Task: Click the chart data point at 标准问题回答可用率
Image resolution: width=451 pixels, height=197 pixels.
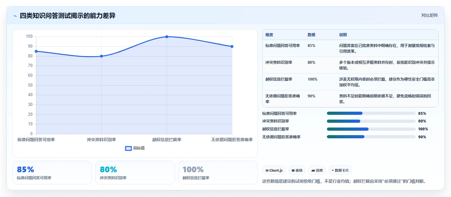Action: (36, 51)
